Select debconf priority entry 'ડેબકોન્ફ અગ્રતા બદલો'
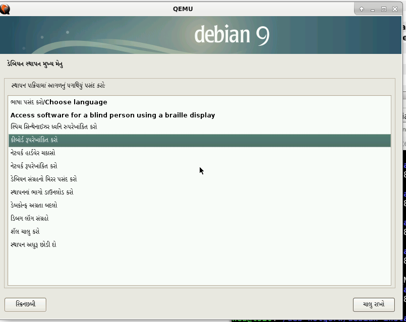 pyautogui.click(x=199, y=206)
